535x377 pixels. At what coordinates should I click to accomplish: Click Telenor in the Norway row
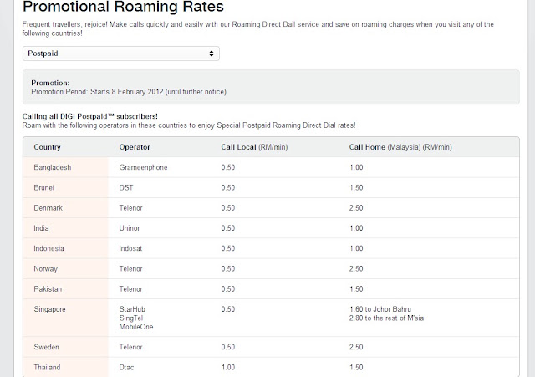pyautogui.click(x=130, y=269)
